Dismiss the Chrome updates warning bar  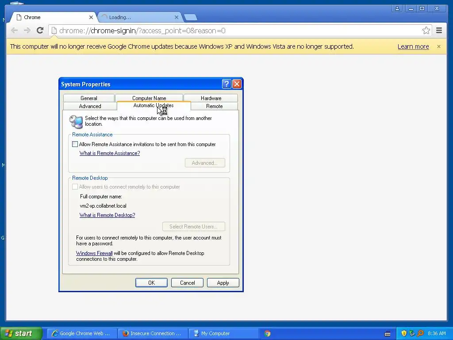pyautogui.click(x=438, y=46)
